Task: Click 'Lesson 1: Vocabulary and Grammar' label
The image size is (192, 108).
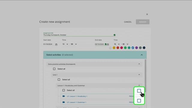Action: (71, 85)
